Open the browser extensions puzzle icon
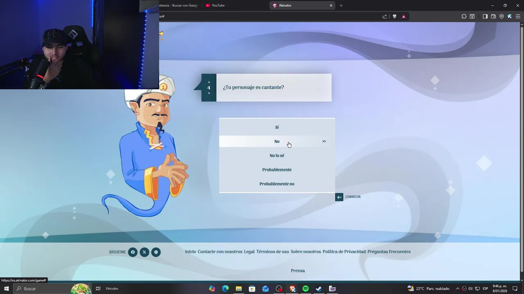Viewport: 524px width, 294px height. coord(464,16)
